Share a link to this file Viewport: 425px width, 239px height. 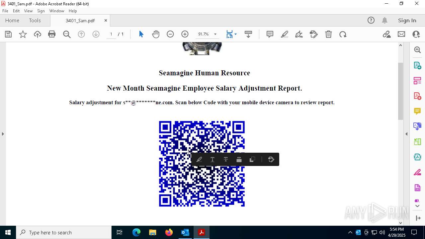click(x=386, y=34)
